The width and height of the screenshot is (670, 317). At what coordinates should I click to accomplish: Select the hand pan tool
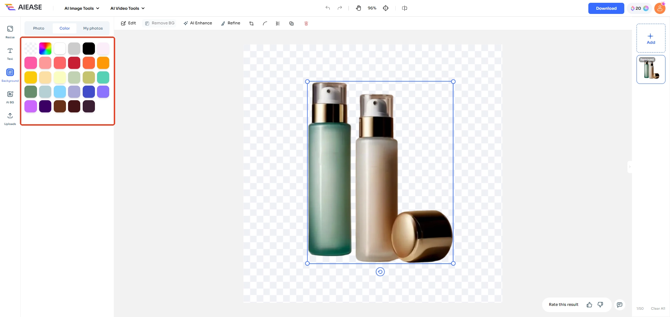(x=358, y=8)
